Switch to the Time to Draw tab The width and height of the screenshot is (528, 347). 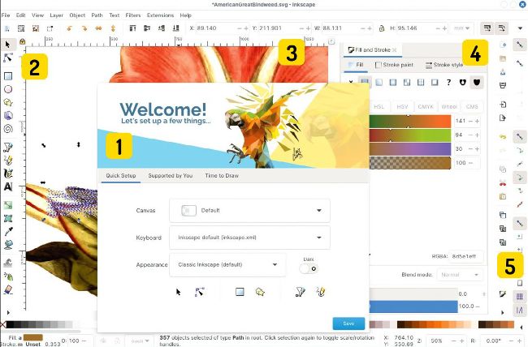pos(222,176)
